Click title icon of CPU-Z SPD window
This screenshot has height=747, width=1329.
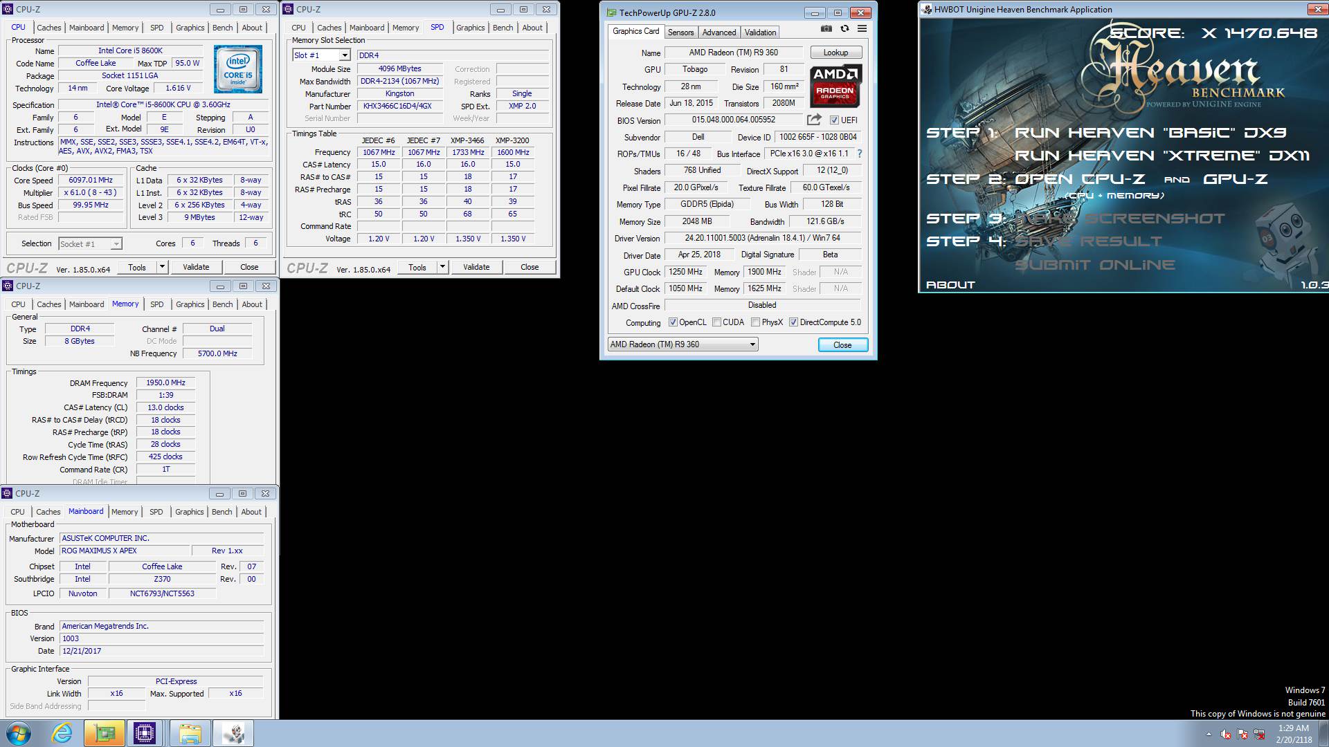pos(288,9)
